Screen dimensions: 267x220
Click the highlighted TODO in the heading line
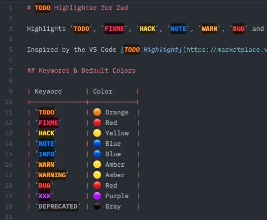tap(42, 7)
